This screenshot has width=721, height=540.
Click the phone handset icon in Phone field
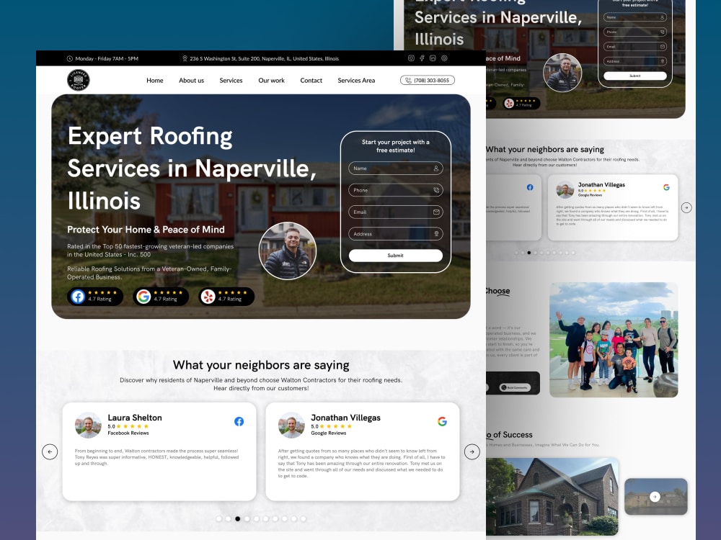click(x=436, y=190)
